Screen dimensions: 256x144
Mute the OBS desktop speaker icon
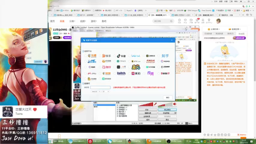tap(175, 104)
